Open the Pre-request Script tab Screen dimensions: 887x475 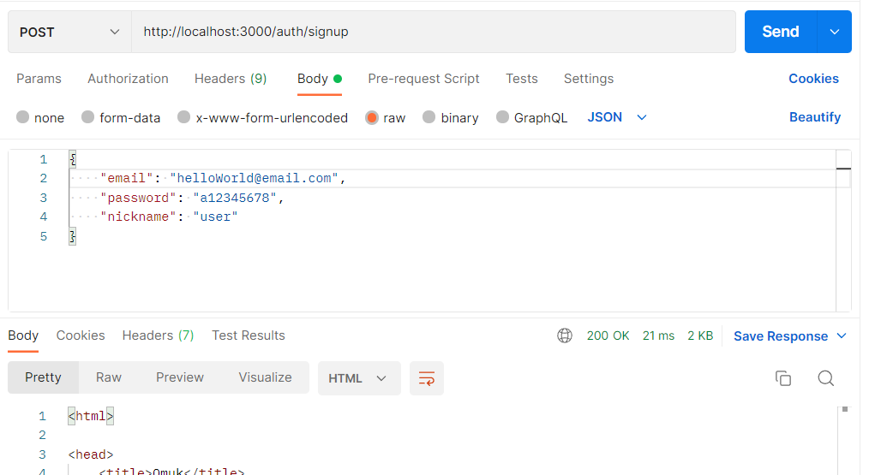click(x=423, y=79)
